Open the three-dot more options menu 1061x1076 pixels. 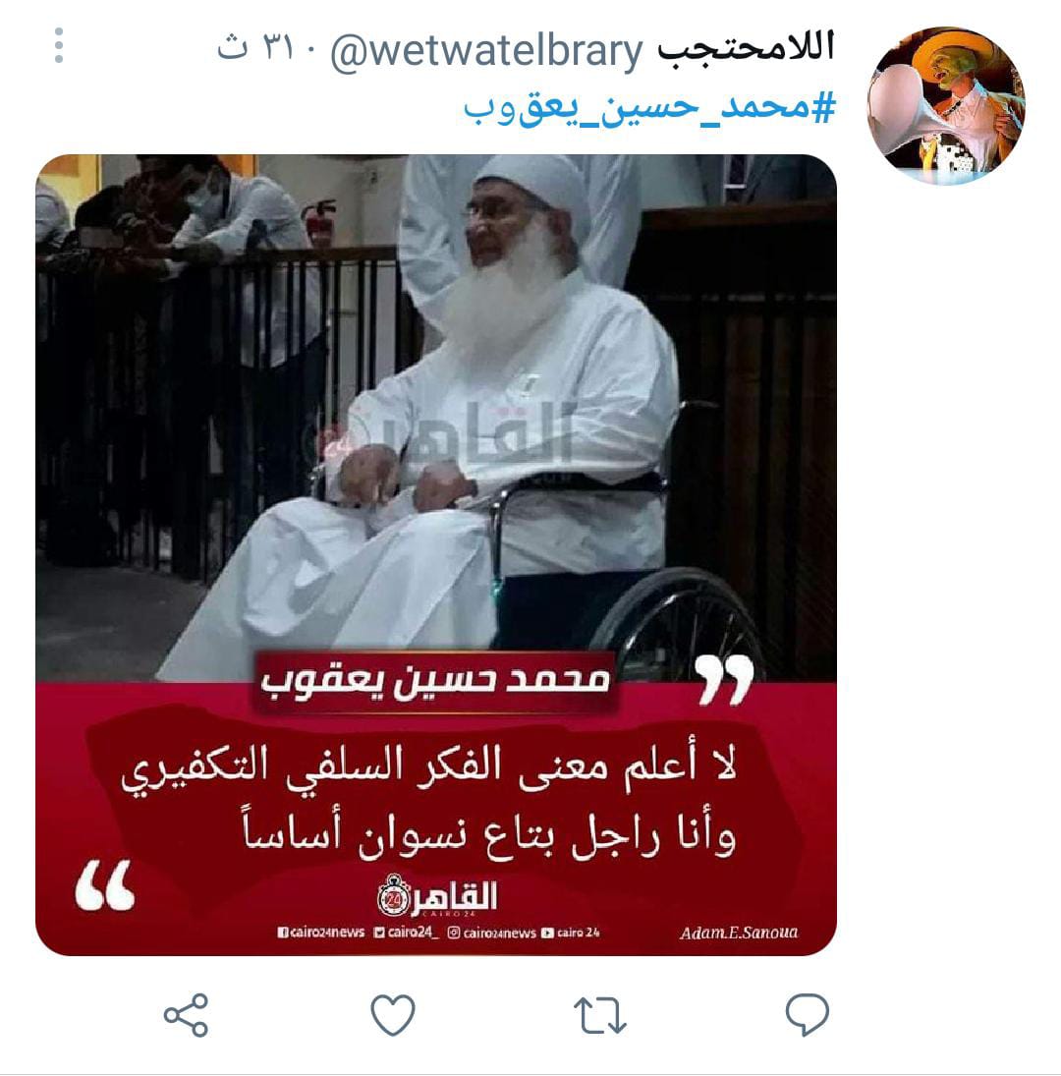[x=59, y=46]
